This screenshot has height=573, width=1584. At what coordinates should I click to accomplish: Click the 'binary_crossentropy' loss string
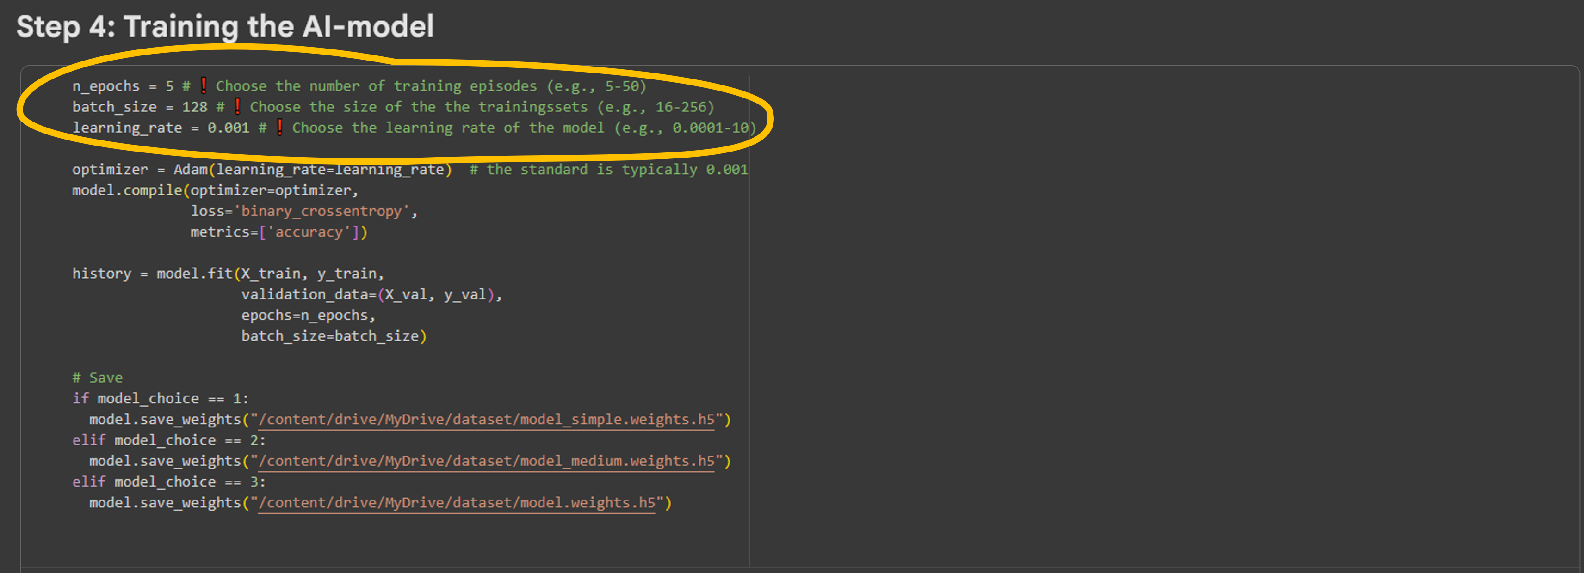(321, 211)
